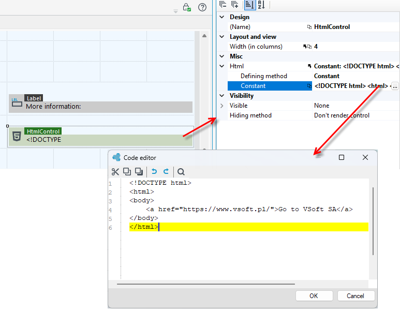This screenshot has height=310, width=400.
Task: Select the LBL icon of the Label control
Action: pyautogui.click(x=17, y=102)
